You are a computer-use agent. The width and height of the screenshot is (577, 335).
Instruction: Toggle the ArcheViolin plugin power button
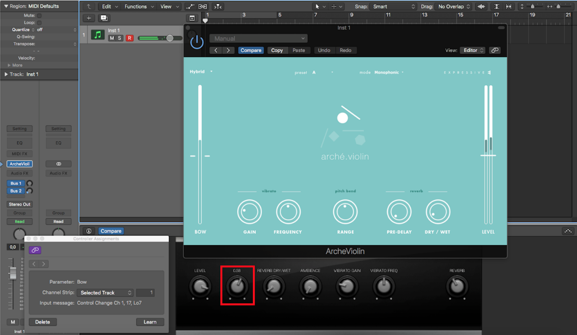point(197,42)
